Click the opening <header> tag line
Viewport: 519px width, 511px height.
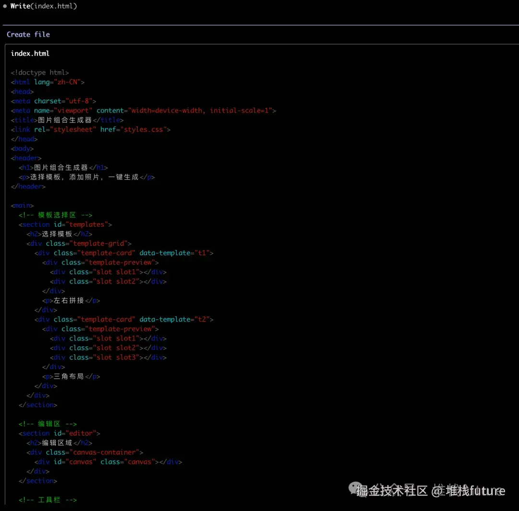26,158
